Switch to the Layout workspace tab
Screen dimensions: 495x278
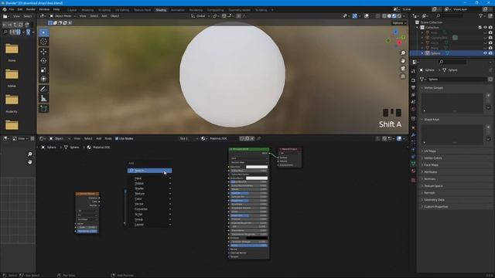(72, 10)
